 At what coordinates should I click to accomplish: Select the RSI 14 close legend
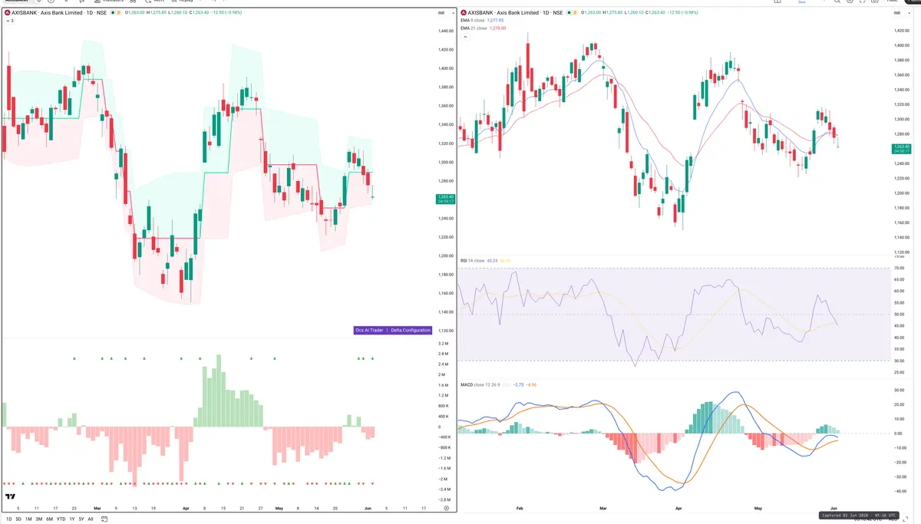tap(472, 261)
